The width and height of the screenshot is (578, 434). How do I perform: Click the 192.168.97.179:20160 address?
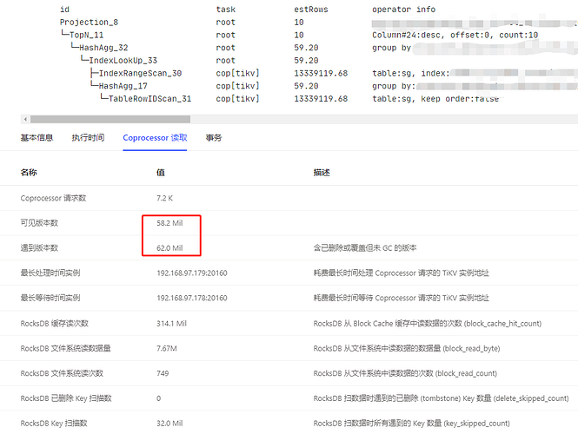coord(192,273)
